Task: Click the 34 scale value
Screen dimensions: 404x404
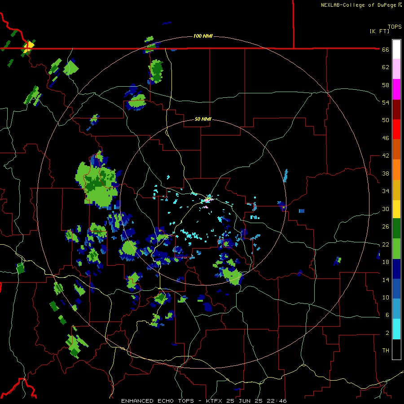Action: [386, 191]
